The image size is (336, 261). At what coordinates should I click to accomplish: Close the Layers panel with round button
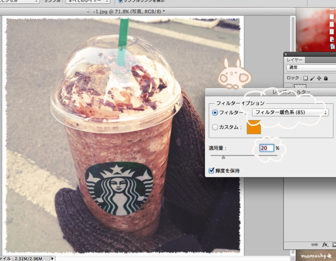(x=286, y=54)
